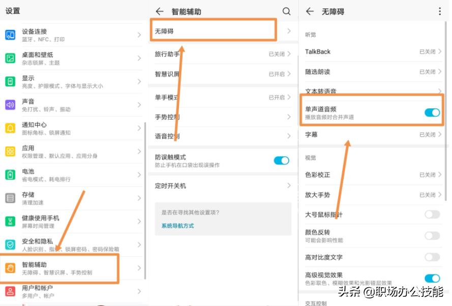Tap the search icon on 智能辅助 page
452x306 pixels.
coord(286,11)
